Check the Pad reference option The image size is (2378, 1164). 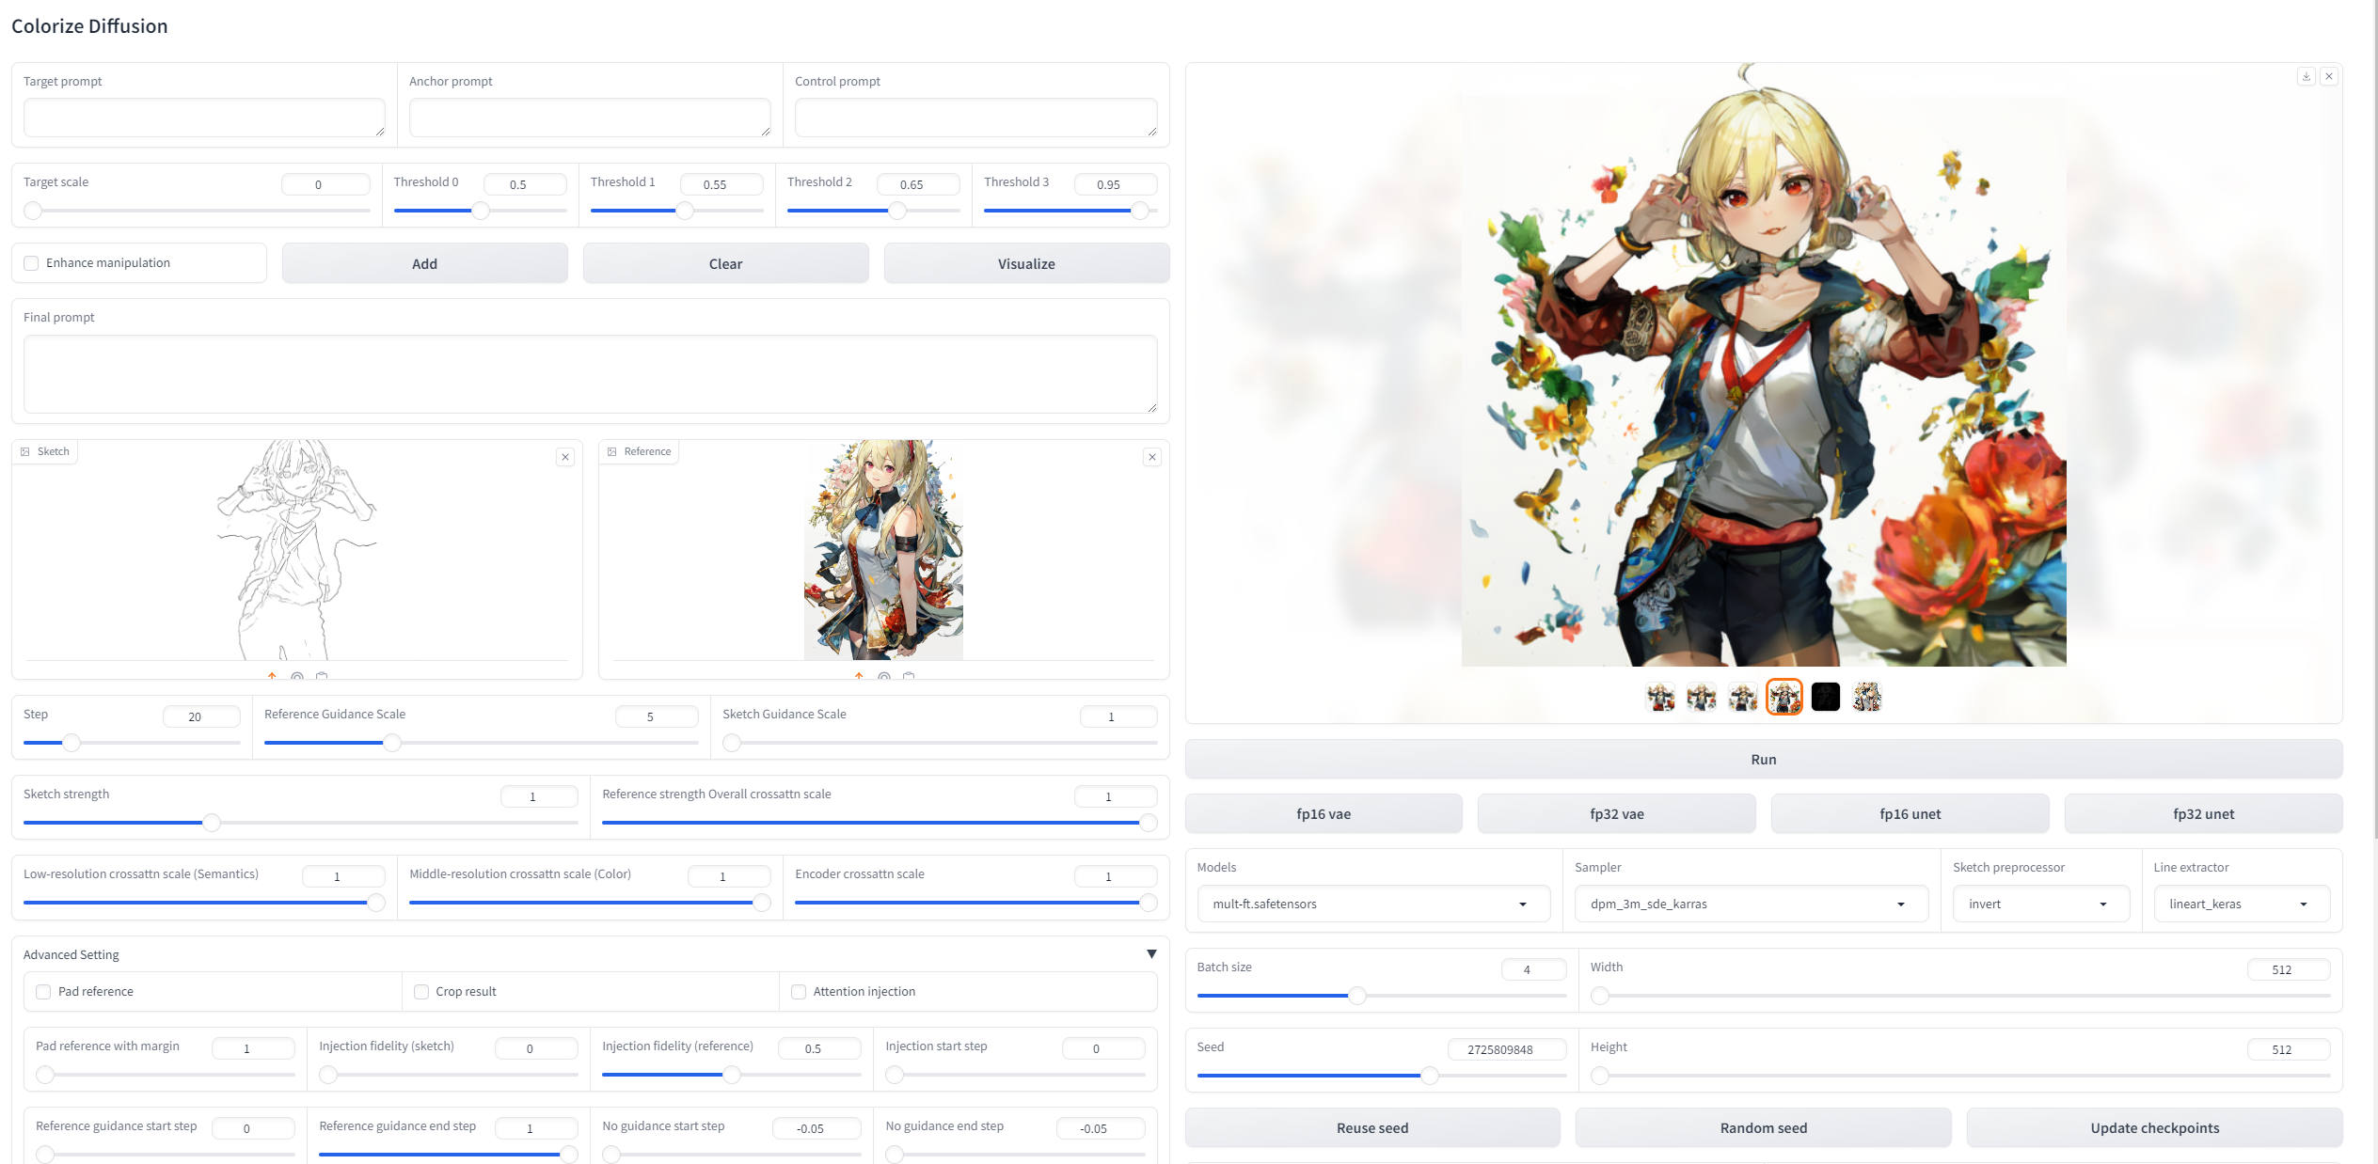[x=43, y=992]
